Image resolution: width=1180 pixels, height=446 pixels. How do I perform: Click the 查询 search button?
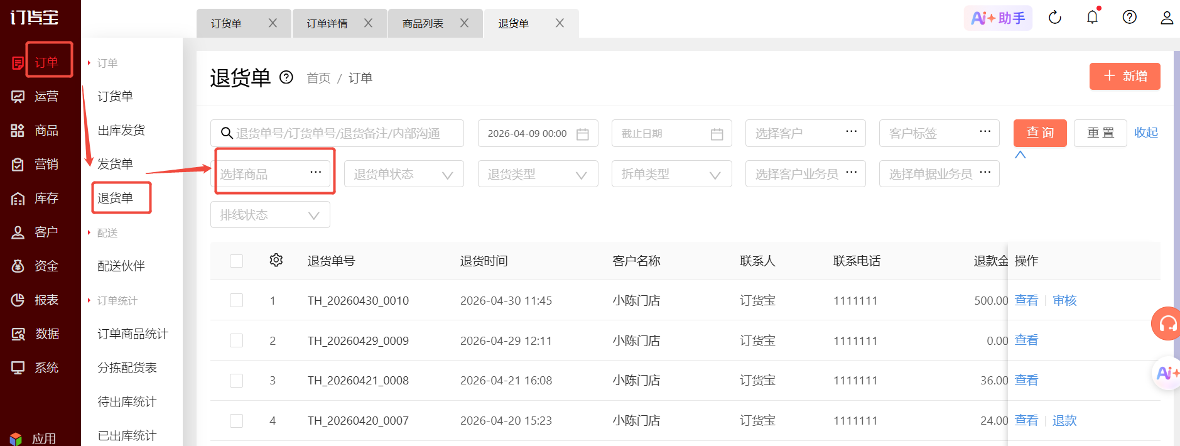pyautogui.click(x=1040, y=133)
